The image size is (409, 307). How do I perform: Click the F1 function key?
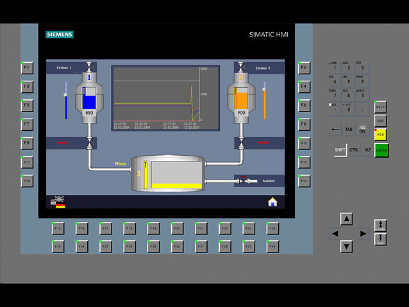pos(27,68)
